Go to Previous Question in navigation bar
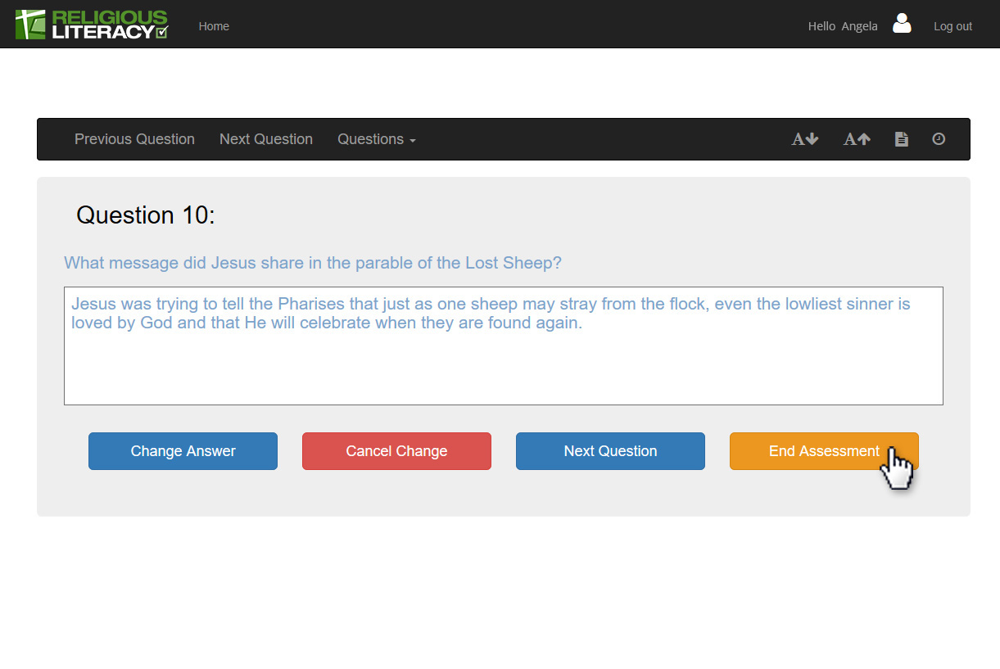 pos(134,139)
